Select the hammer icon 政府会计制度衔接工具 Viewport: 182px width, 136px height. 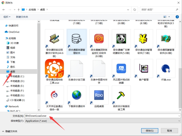click(x=121, y=95)
